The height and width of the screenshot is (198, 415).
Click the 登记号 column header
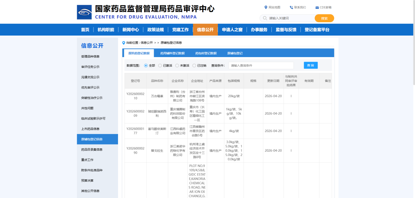point(135,81)
